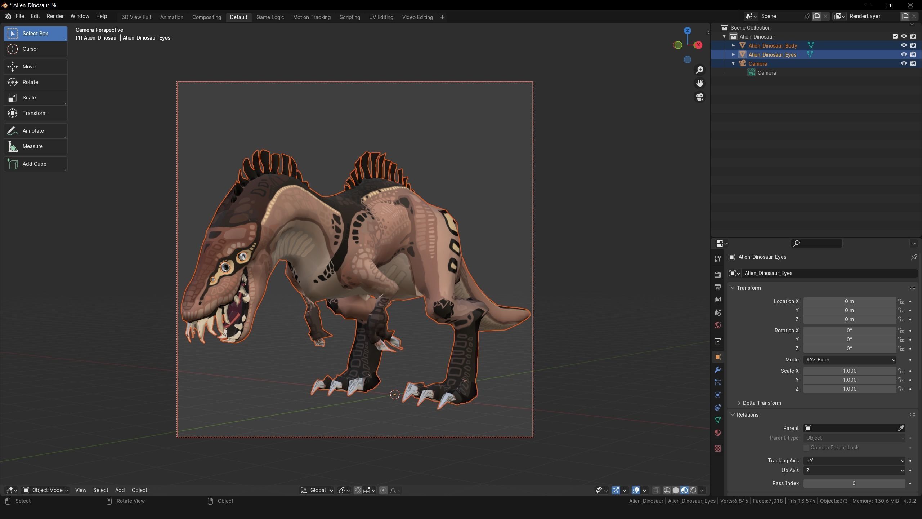
Task: Collapse the Camera object in outliner
Action: [x=733, y=63]
